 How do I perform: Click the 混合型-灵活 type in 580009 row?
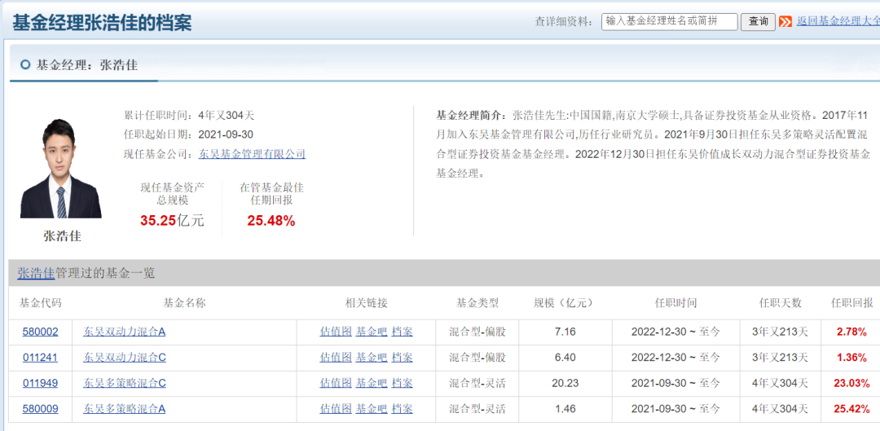click(x=477, y=409)
